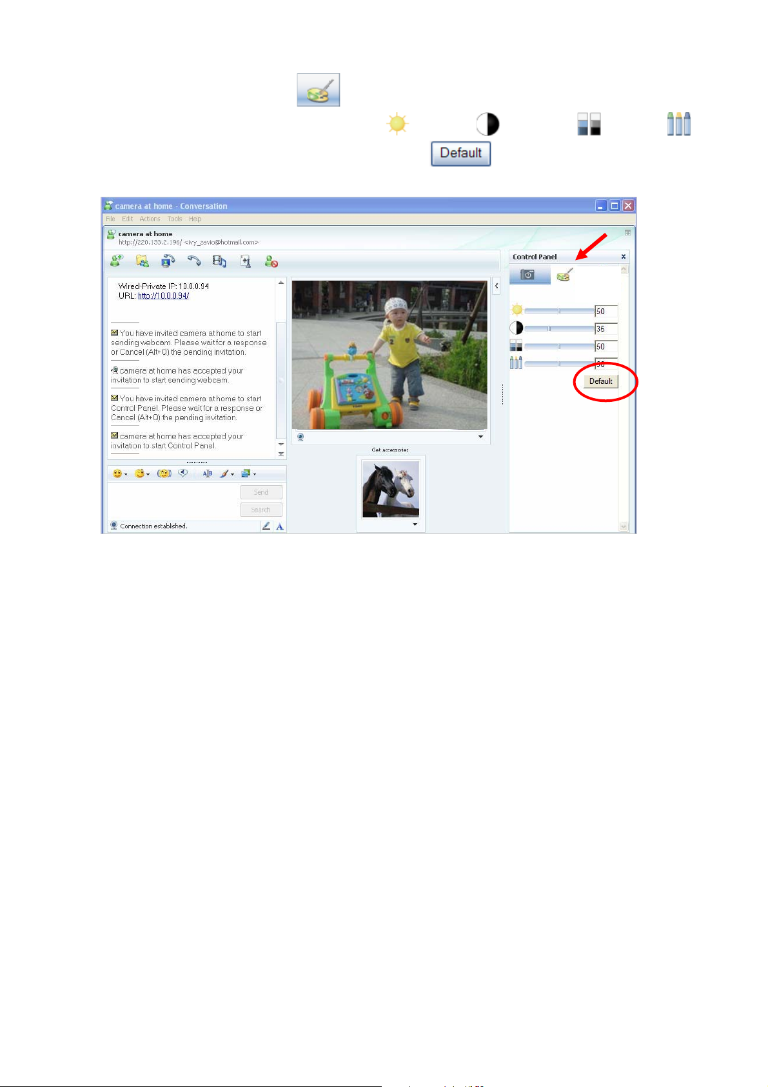Click the contrast value field showing 35
This screenshot has width=768, height=1087.
point(606,328)
